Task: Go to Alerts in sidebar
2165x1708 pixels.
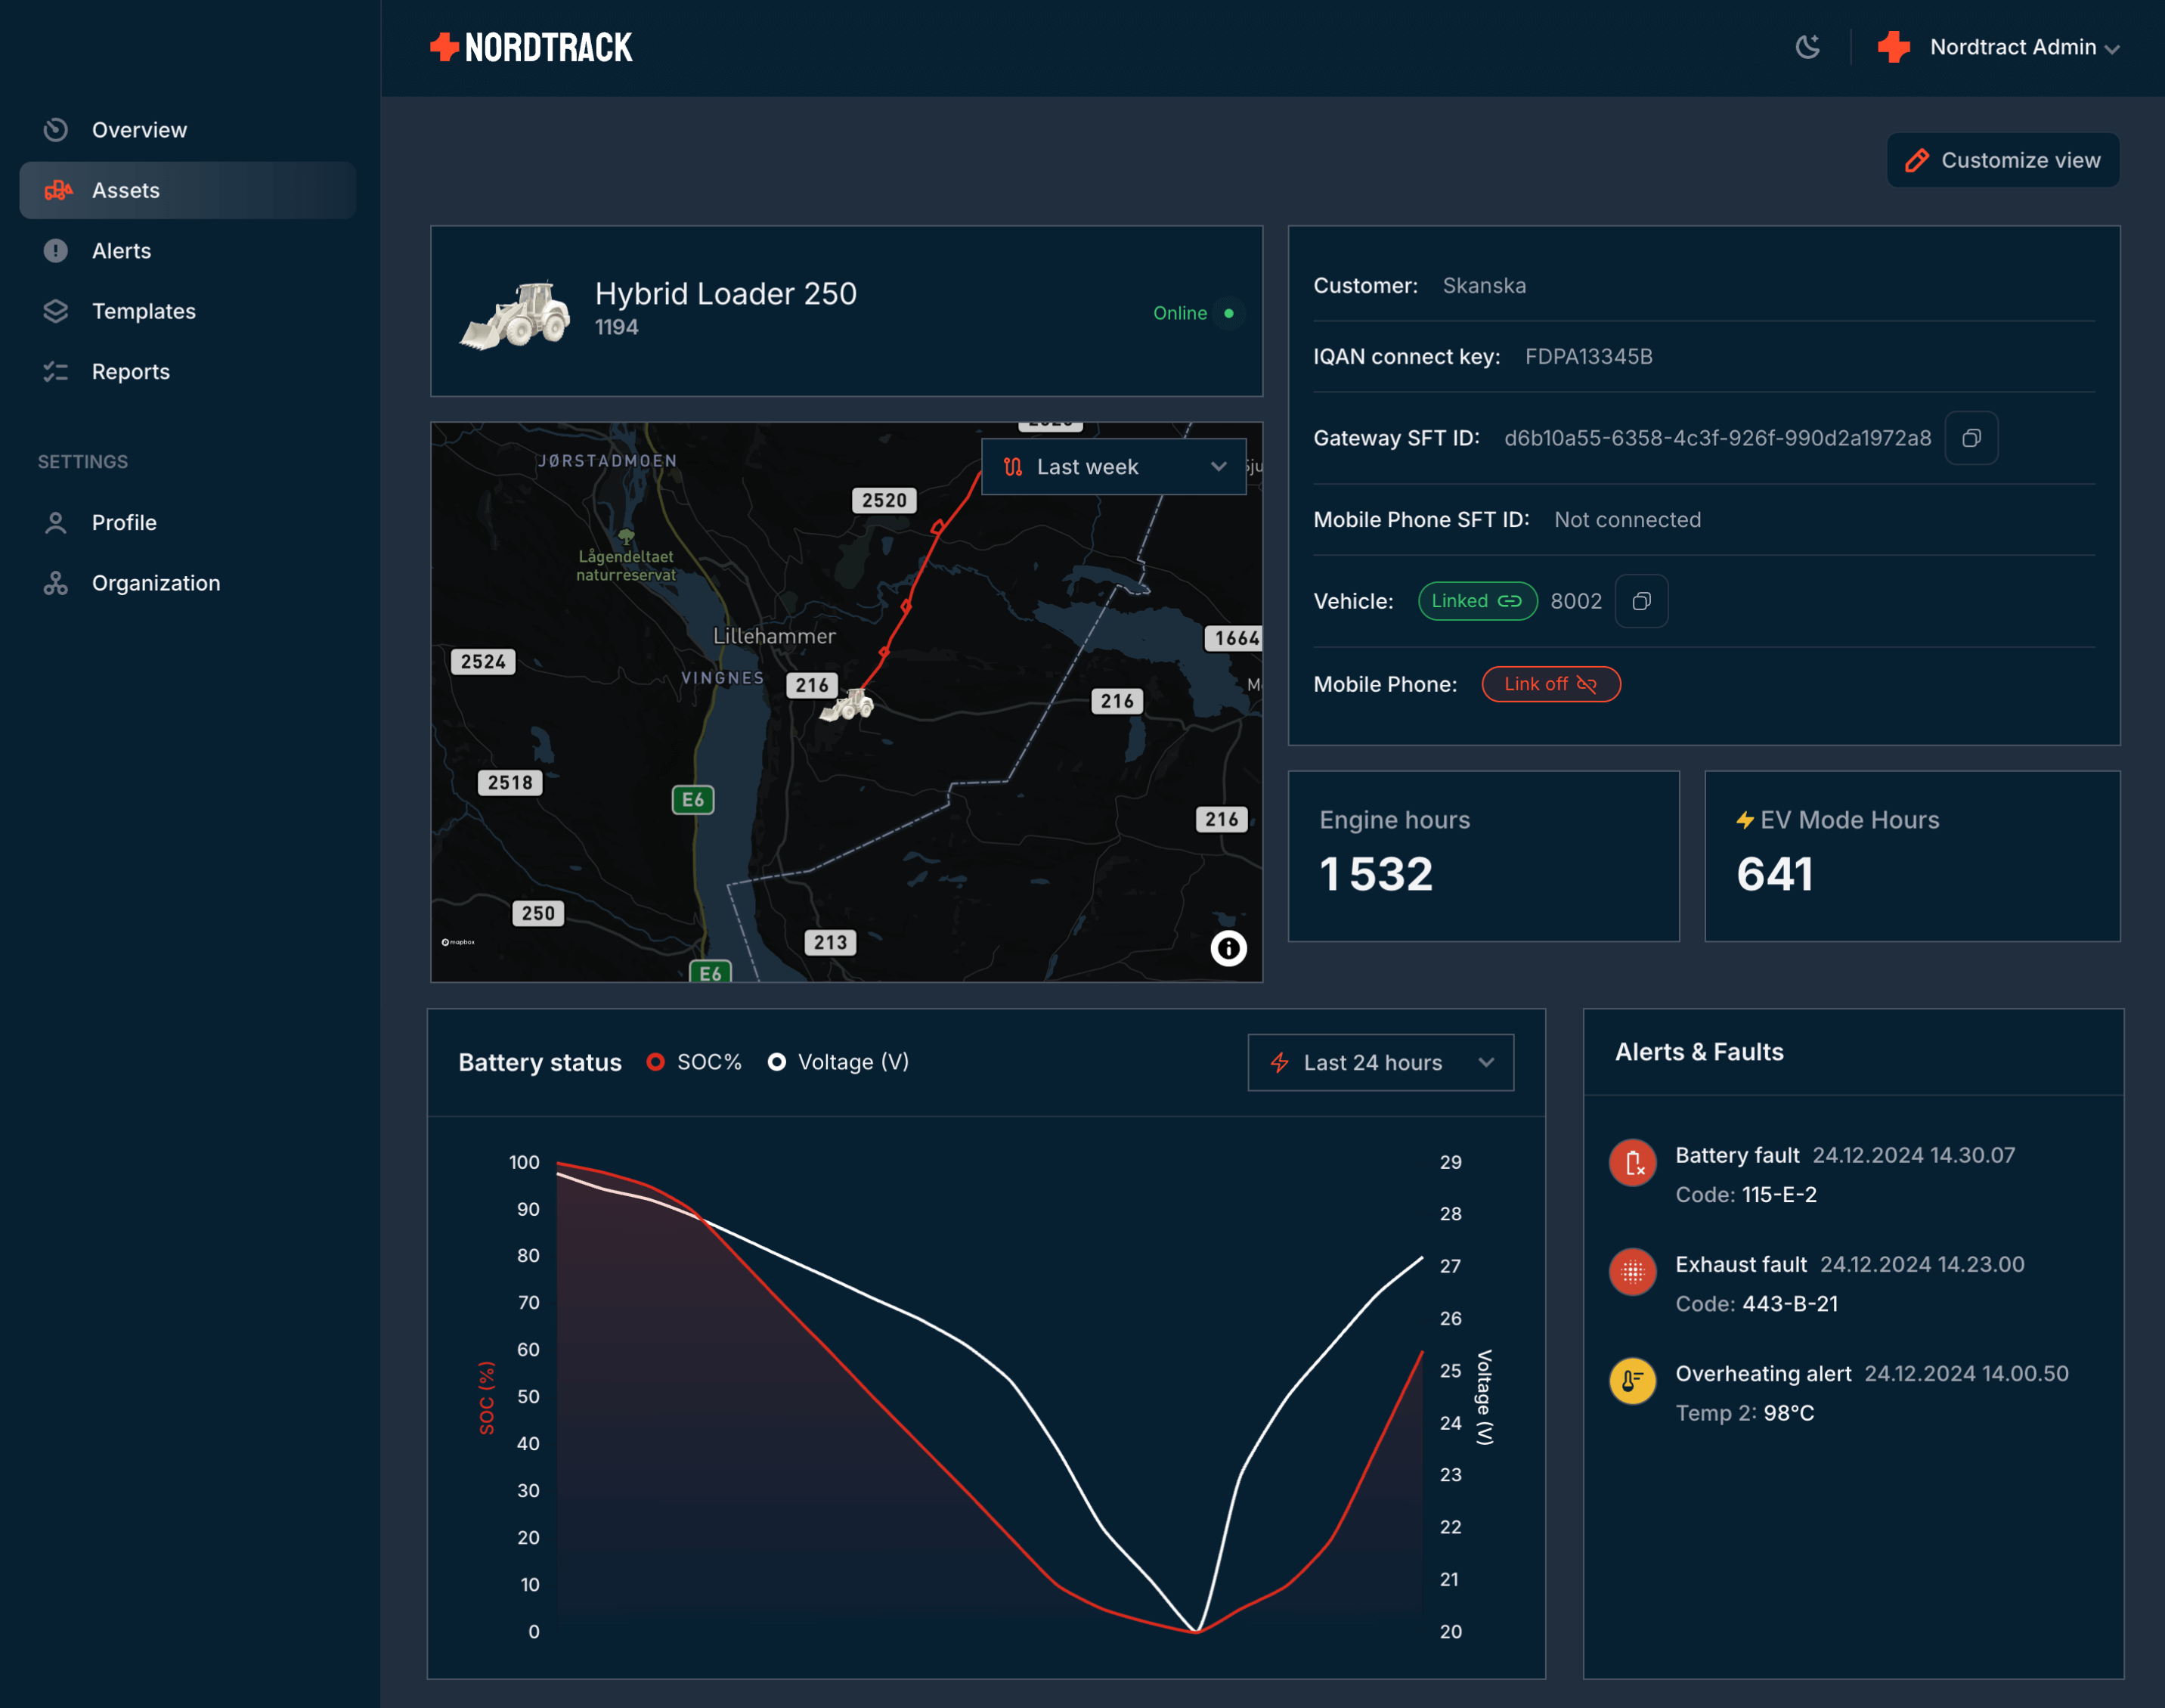Action: (x=121, y=251)
